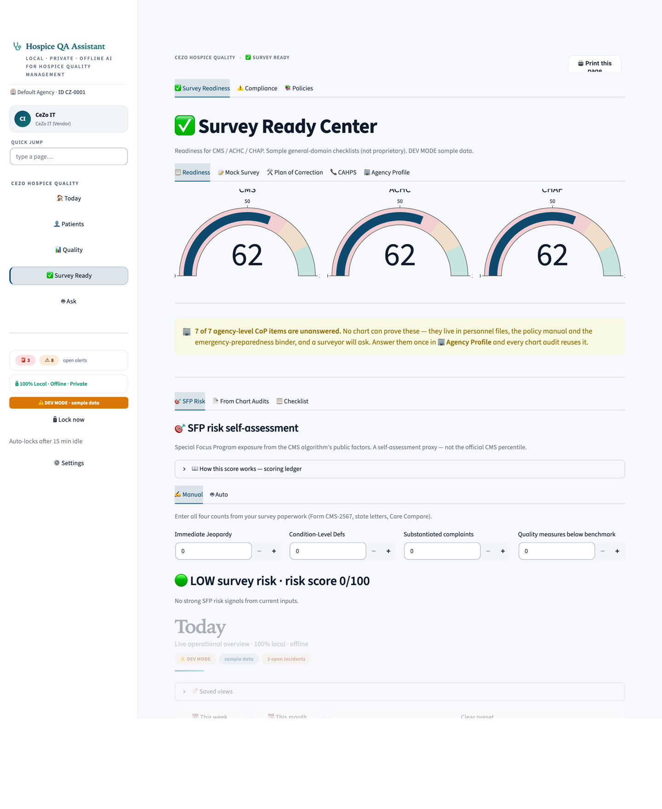Switch to Checklist tab
Screen dimensions: 662x809
click(292, 401)
